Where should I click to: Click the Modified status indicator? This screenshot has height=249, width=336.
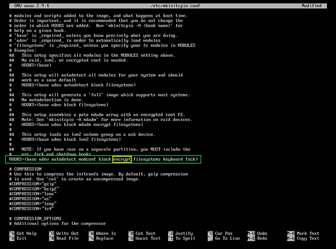[x=311, y=6]
